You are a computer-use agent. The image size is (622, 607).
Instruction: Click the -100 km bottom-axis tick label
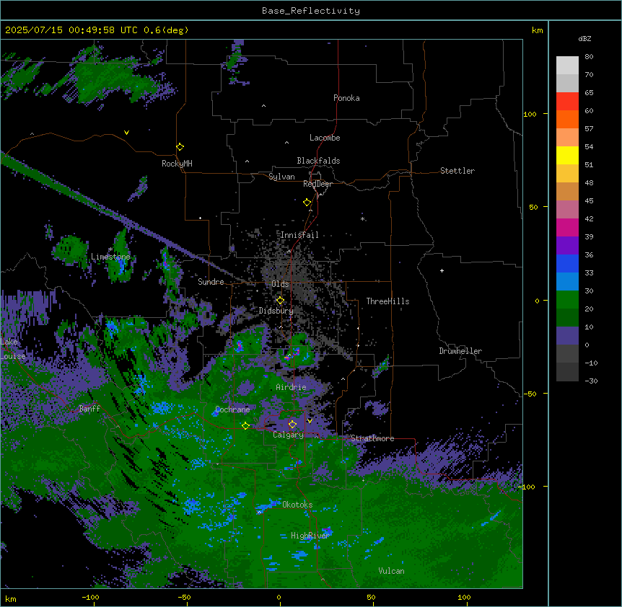coord(91,597)
